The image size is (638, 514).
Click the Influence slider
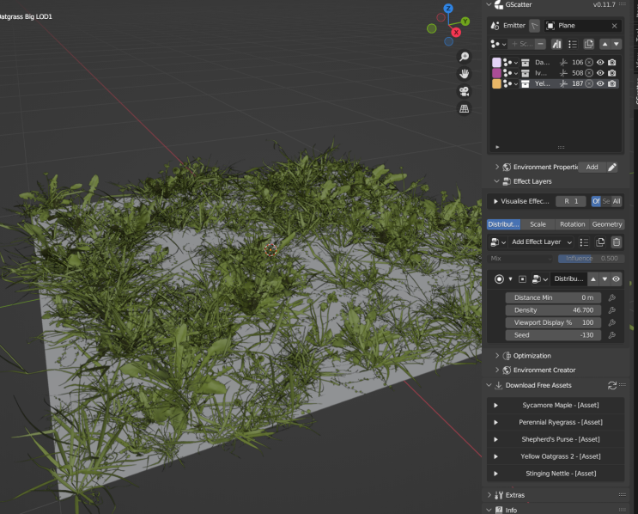tap(590, 258)
